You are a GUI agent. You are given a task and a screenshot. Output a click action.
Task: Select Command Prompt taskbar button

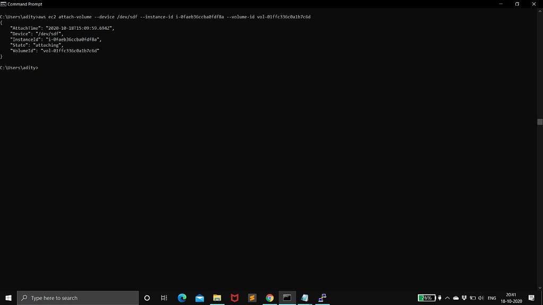coord(287,298)
